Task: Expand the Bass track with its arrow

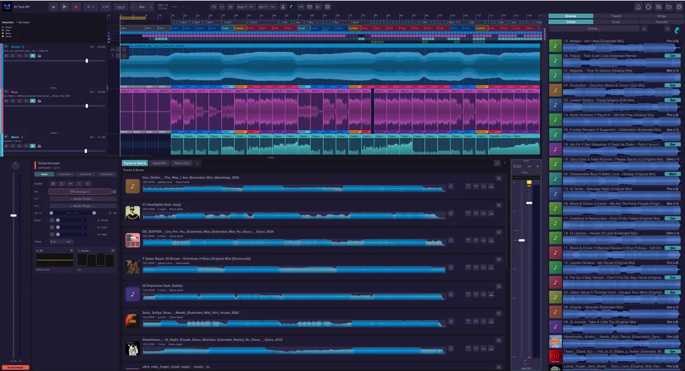Action: coord(6,91)
